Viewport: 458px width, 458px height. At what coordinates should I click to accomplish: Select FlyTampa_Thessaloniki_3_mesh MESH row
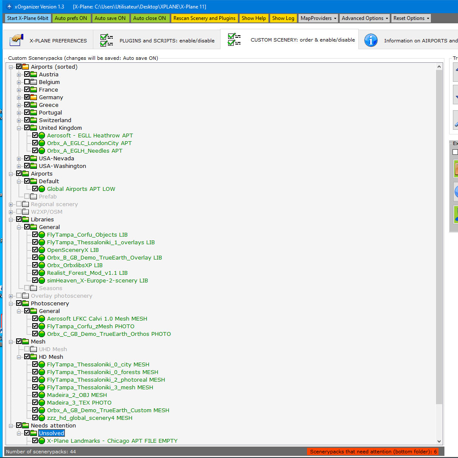coord(100,387)
